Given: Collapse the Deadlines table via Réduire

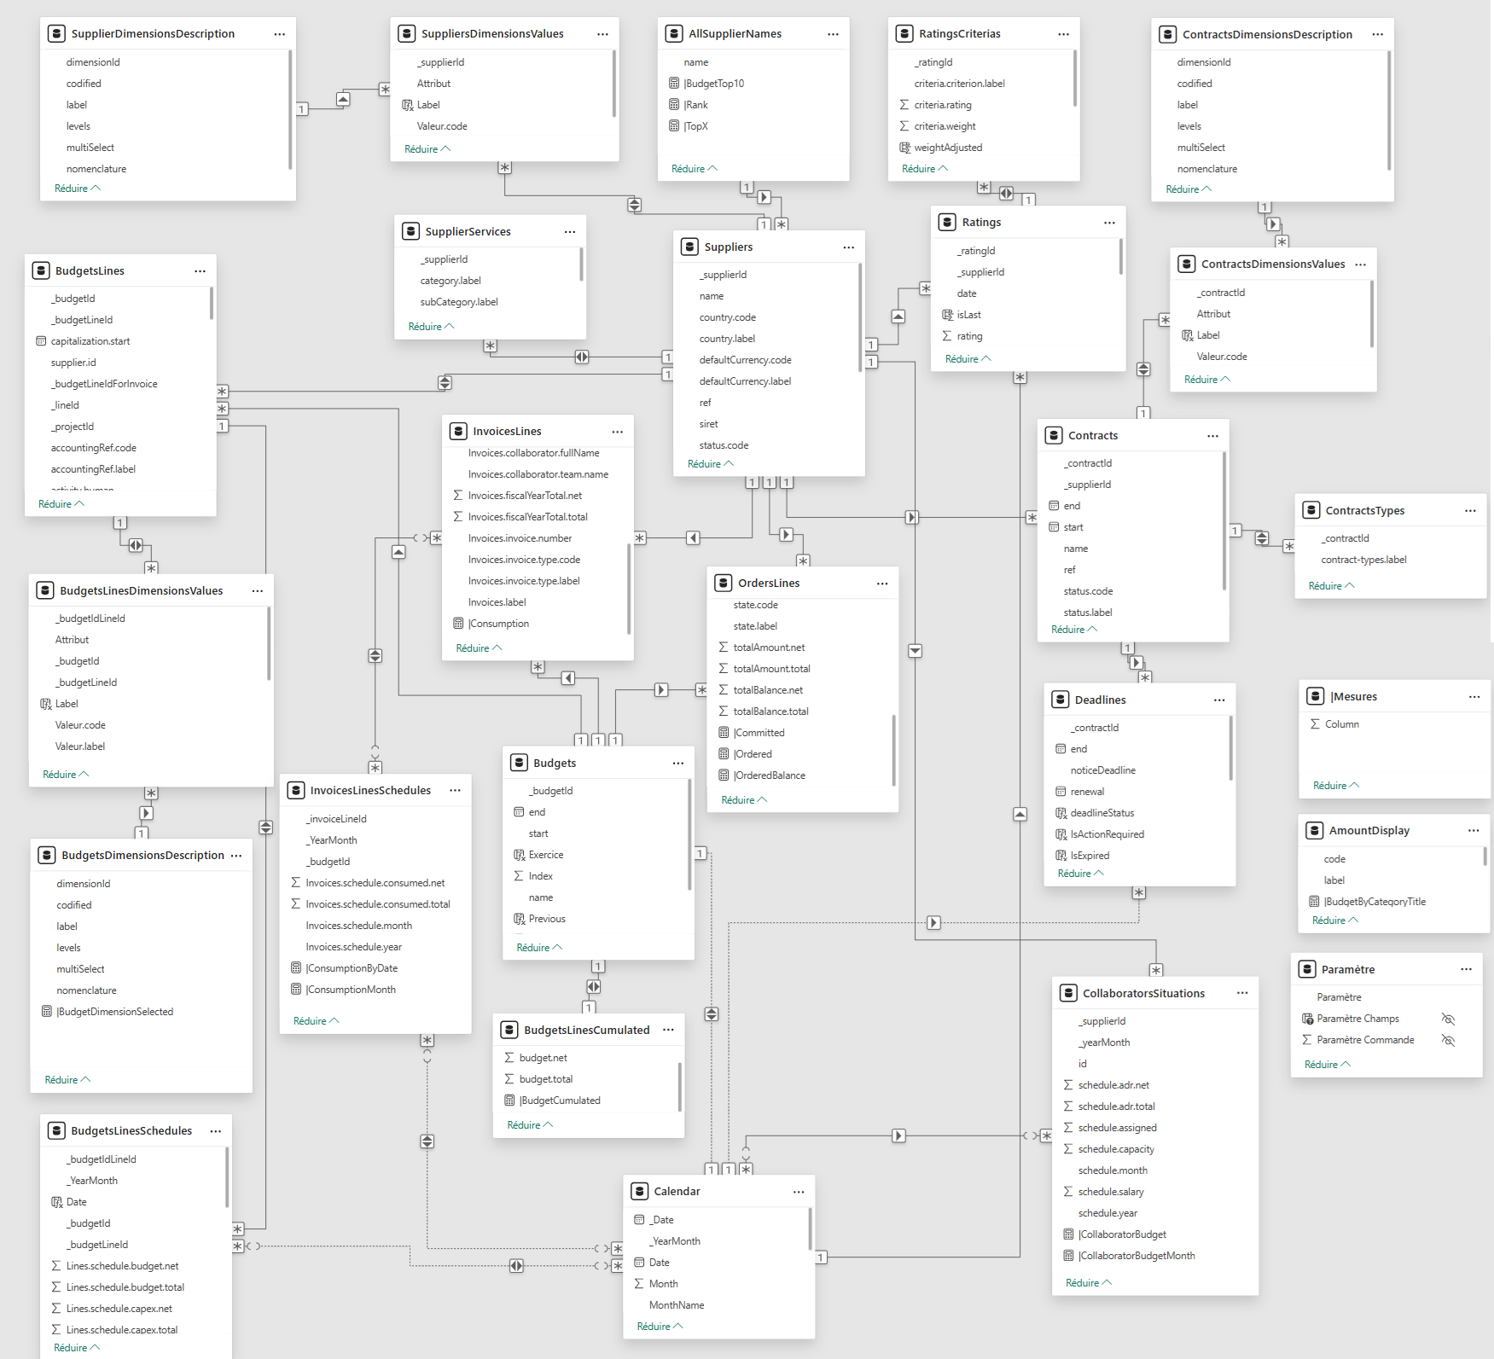Looking at the screenshot, I should click(x=1080, y=874).
